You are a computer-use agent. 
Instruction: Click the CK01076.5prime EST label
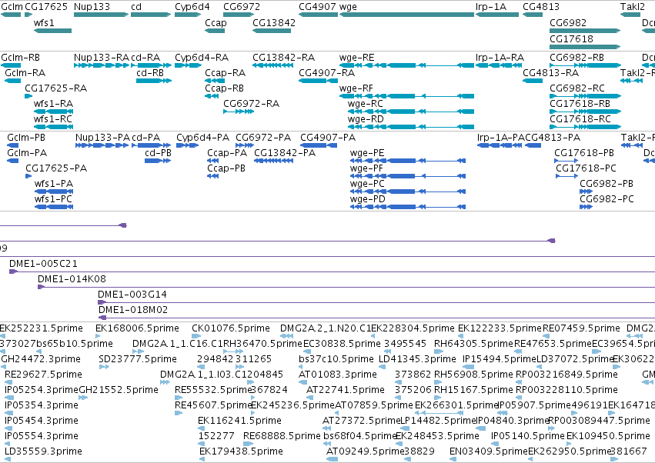coord(231,328)
